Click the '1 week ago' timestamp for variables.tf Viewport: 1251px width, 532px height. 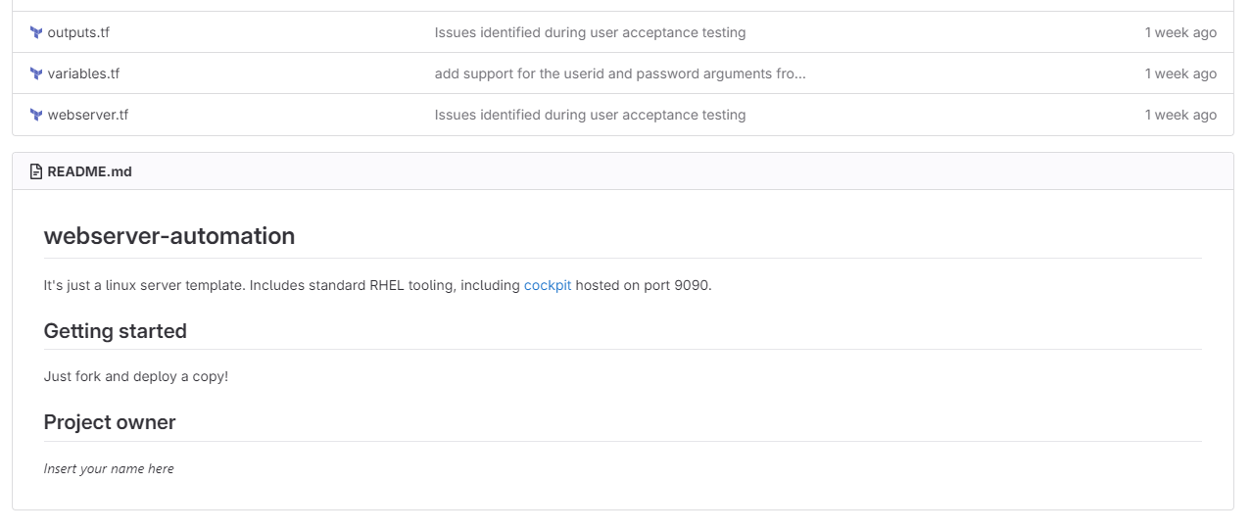pos(1180,73)
